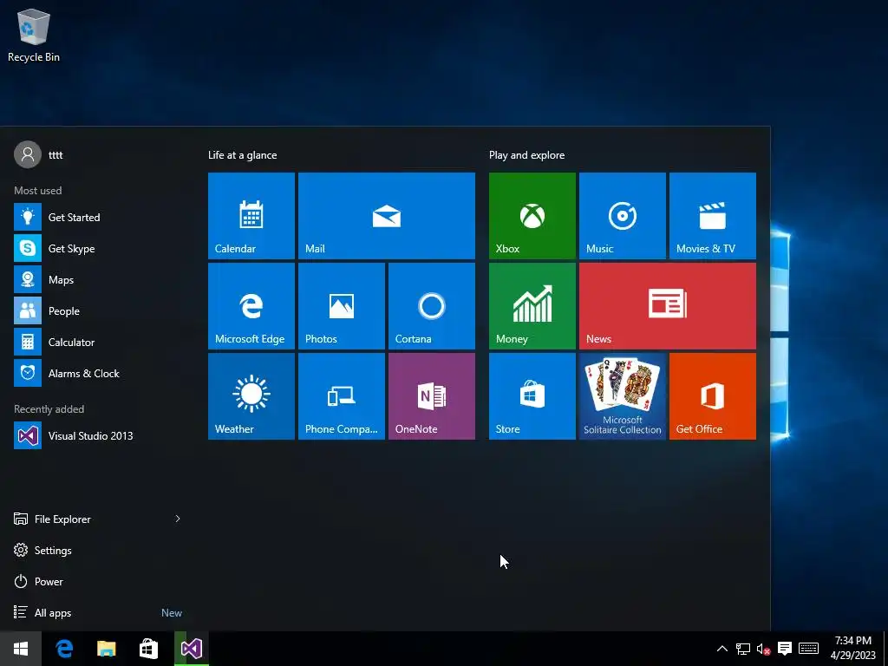Open the Action Center notifications icon
The width and height of the screenshot is (888, 666).
click(785, 649)
